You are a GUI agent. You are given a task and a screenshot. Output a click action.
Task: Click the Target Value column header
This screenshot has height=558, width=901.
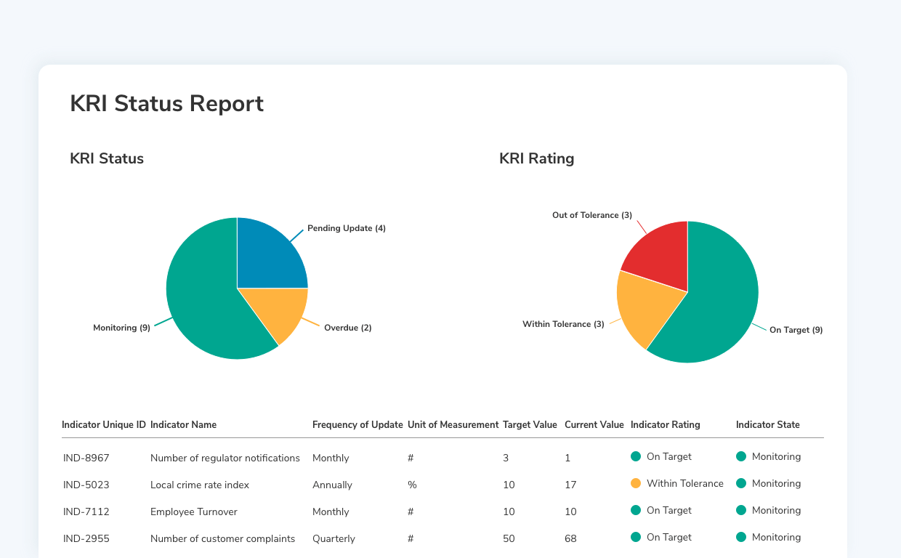tap(530, 424)
